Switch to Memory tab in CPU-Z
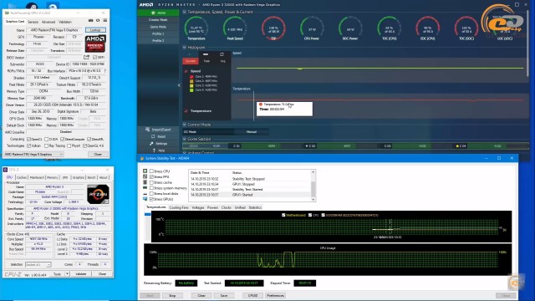This screenshot has width=535, height=301. [52, 177]
